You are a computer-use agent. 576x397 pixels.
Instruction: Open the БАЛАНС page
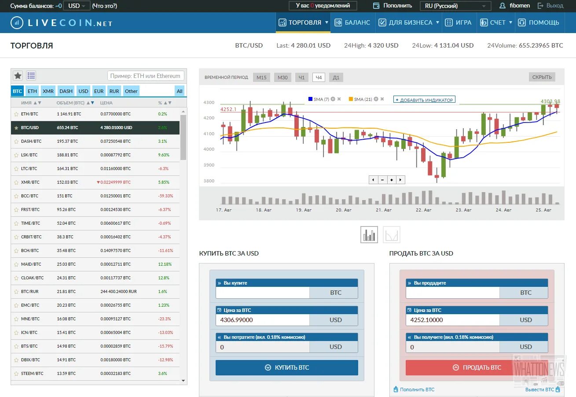pyautogui.click(x=352, y=22)
